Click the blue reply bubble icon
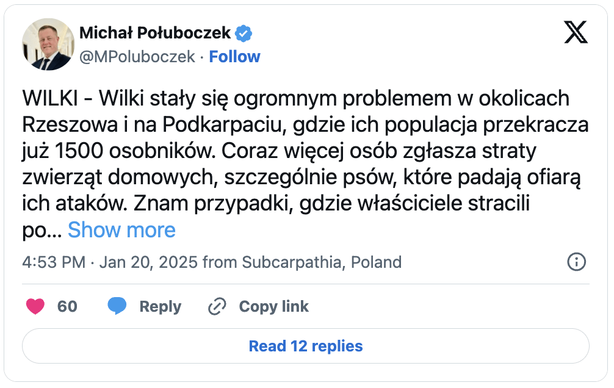The image size is (614, 388). pyautogui.click(x=117, y=306)
